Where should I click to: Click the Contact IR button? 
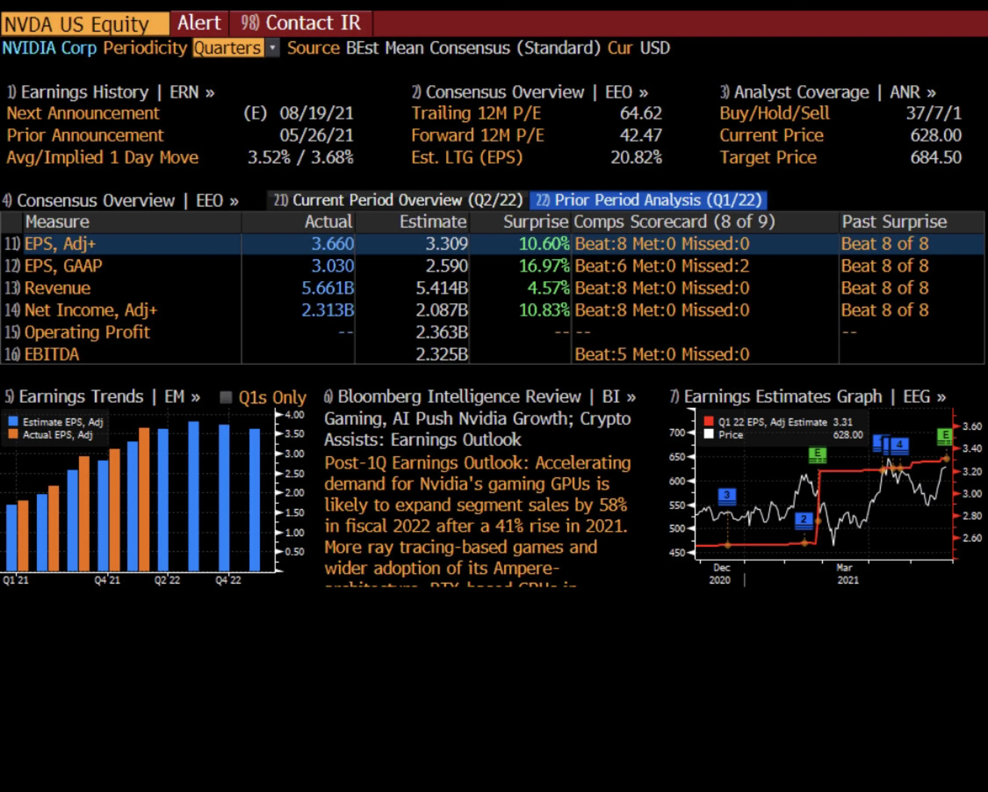[x=301, y=23]
